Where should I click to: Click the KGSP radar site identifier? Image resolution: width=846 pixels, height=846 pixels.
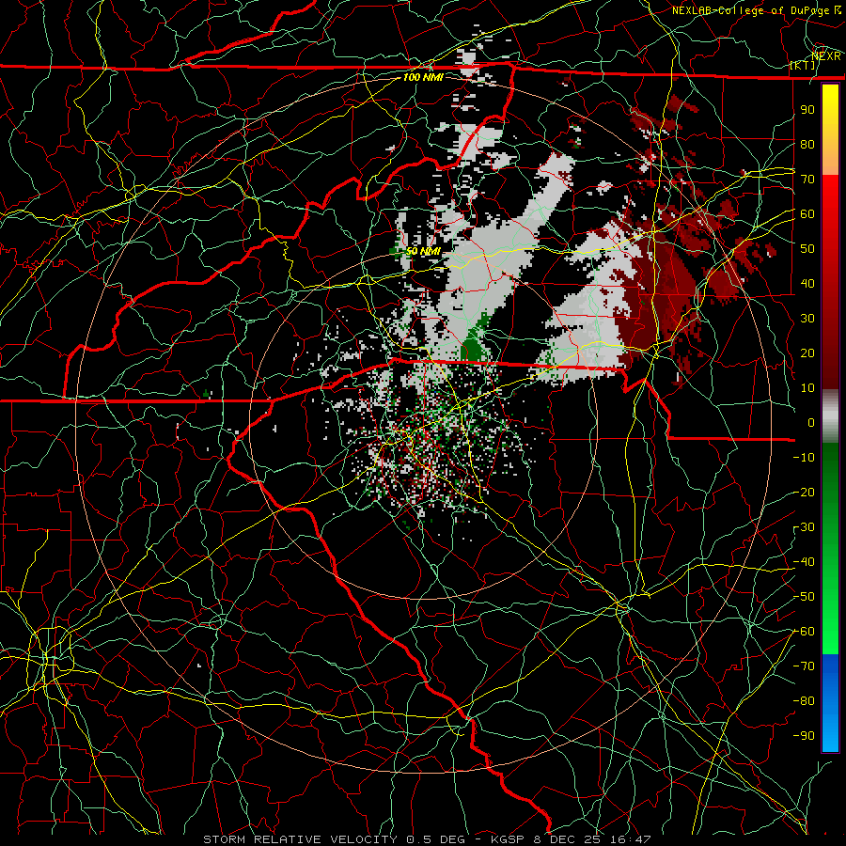coord(508,839)
